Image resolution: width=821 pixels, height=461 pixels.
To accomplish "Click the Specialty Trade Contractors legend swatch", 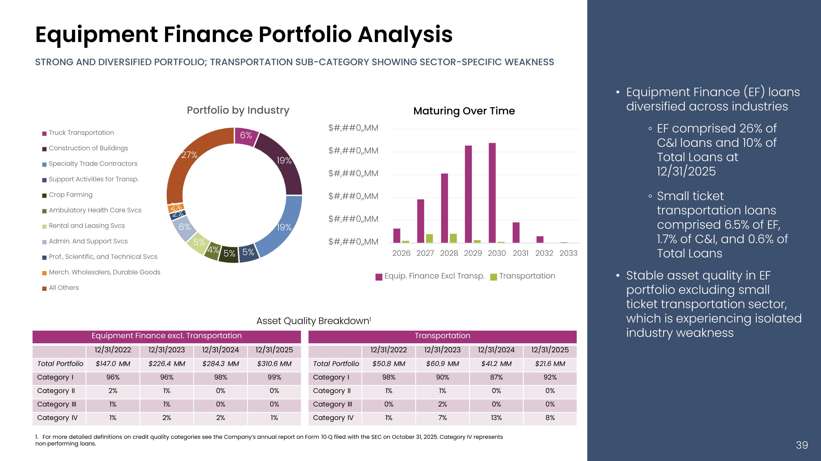I will tap(45, 165).
